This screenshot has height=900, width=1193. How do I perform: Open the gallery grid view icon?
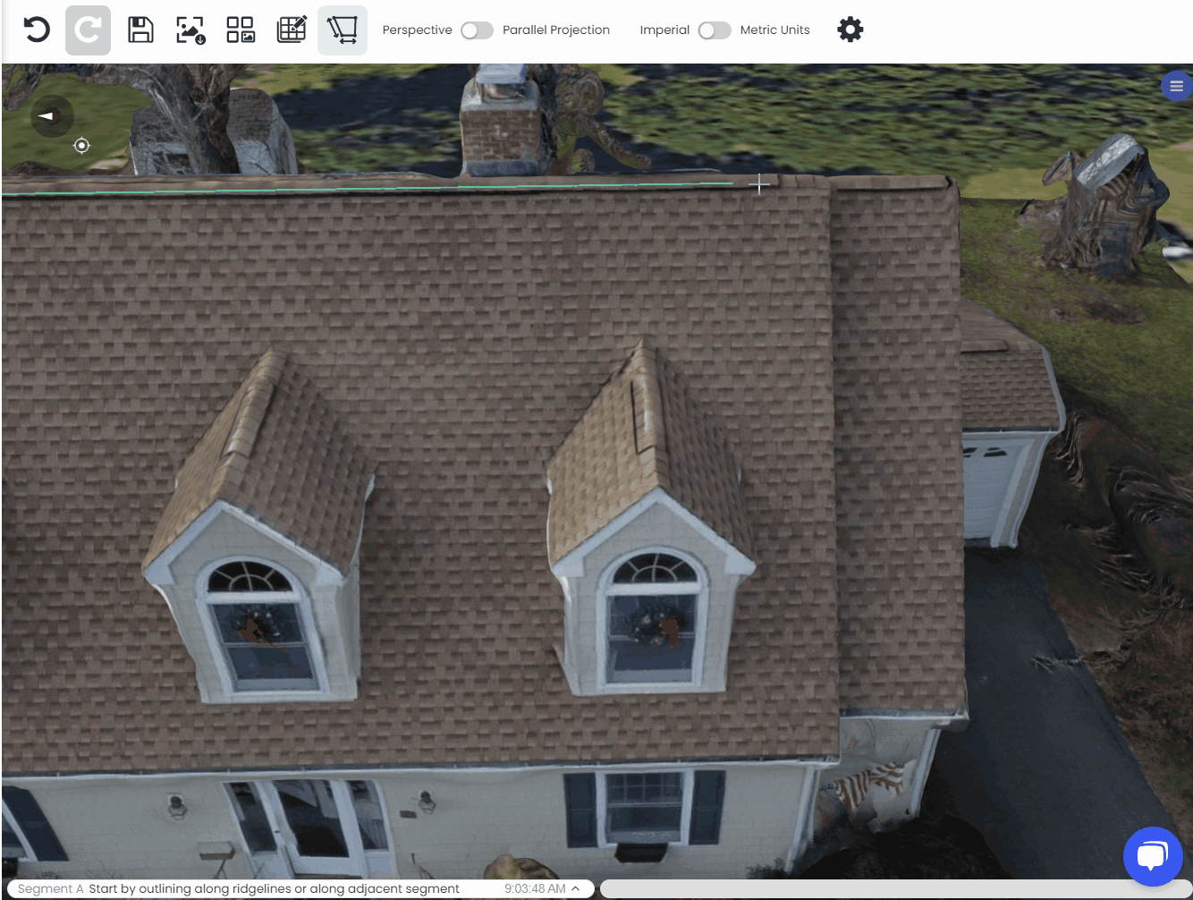241,30
